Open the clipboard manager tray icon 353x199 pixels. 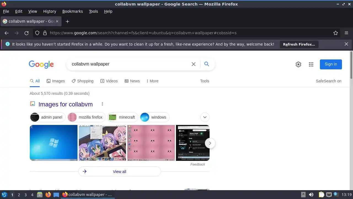pos(321,195)
